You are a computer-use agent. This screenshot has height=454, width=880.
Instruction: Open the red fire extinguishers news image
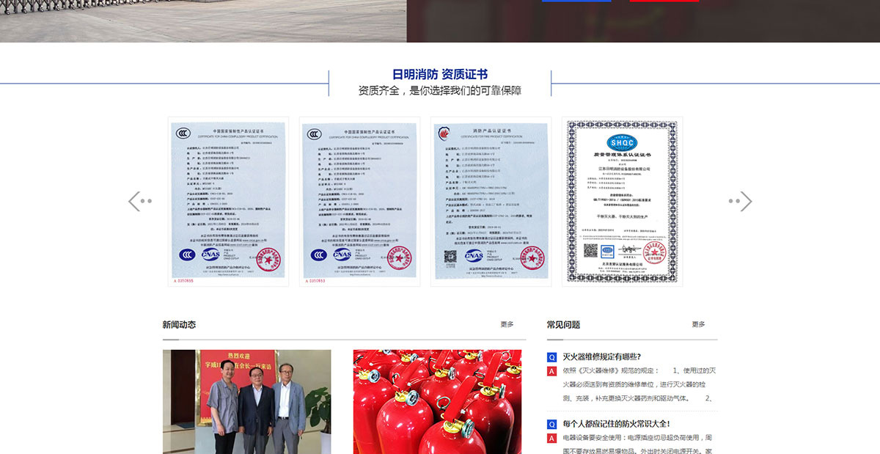[x=437, y=401]
